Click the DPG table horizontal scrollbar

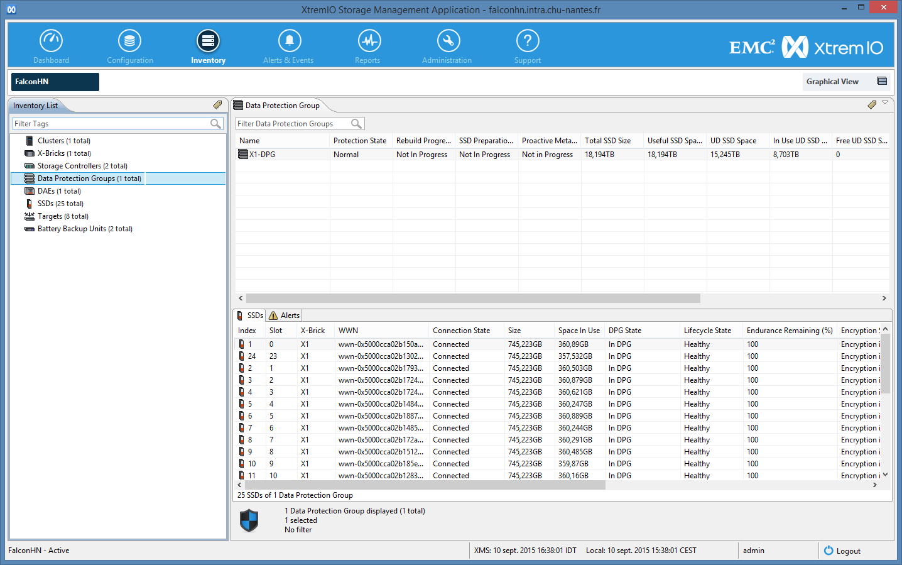coord(473,299)
